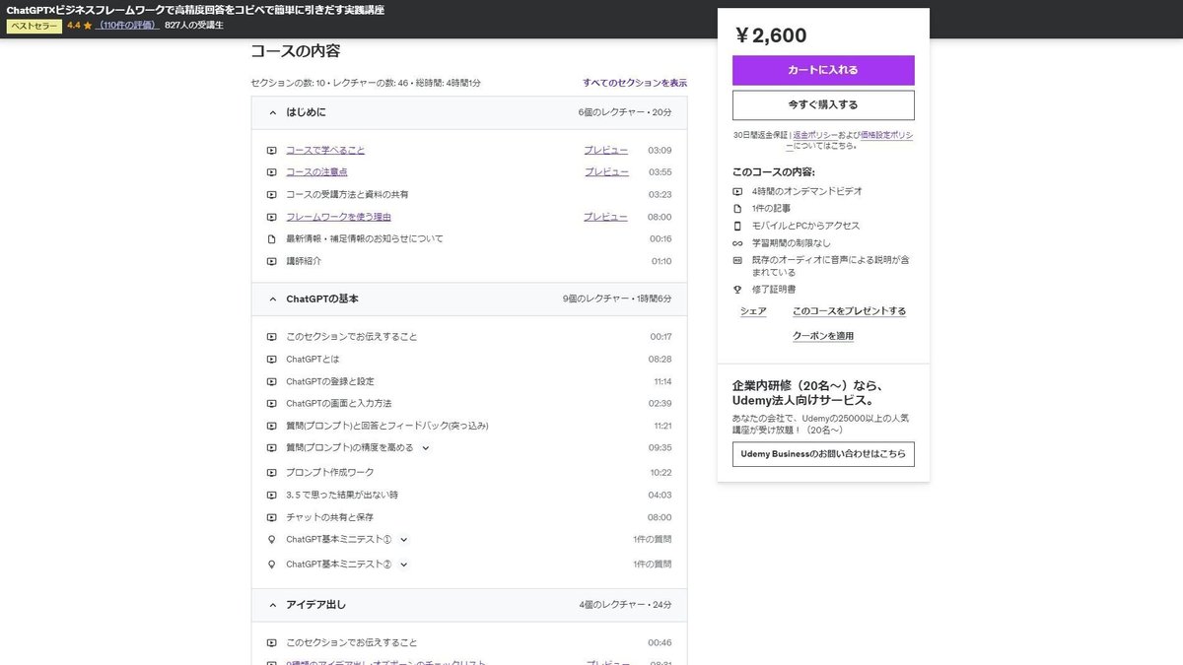Click プレビュー for コースで学べること

(x=605, y=151)
